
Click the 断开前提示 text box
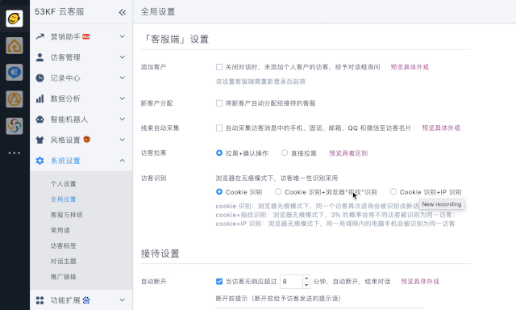click(318, 308)
